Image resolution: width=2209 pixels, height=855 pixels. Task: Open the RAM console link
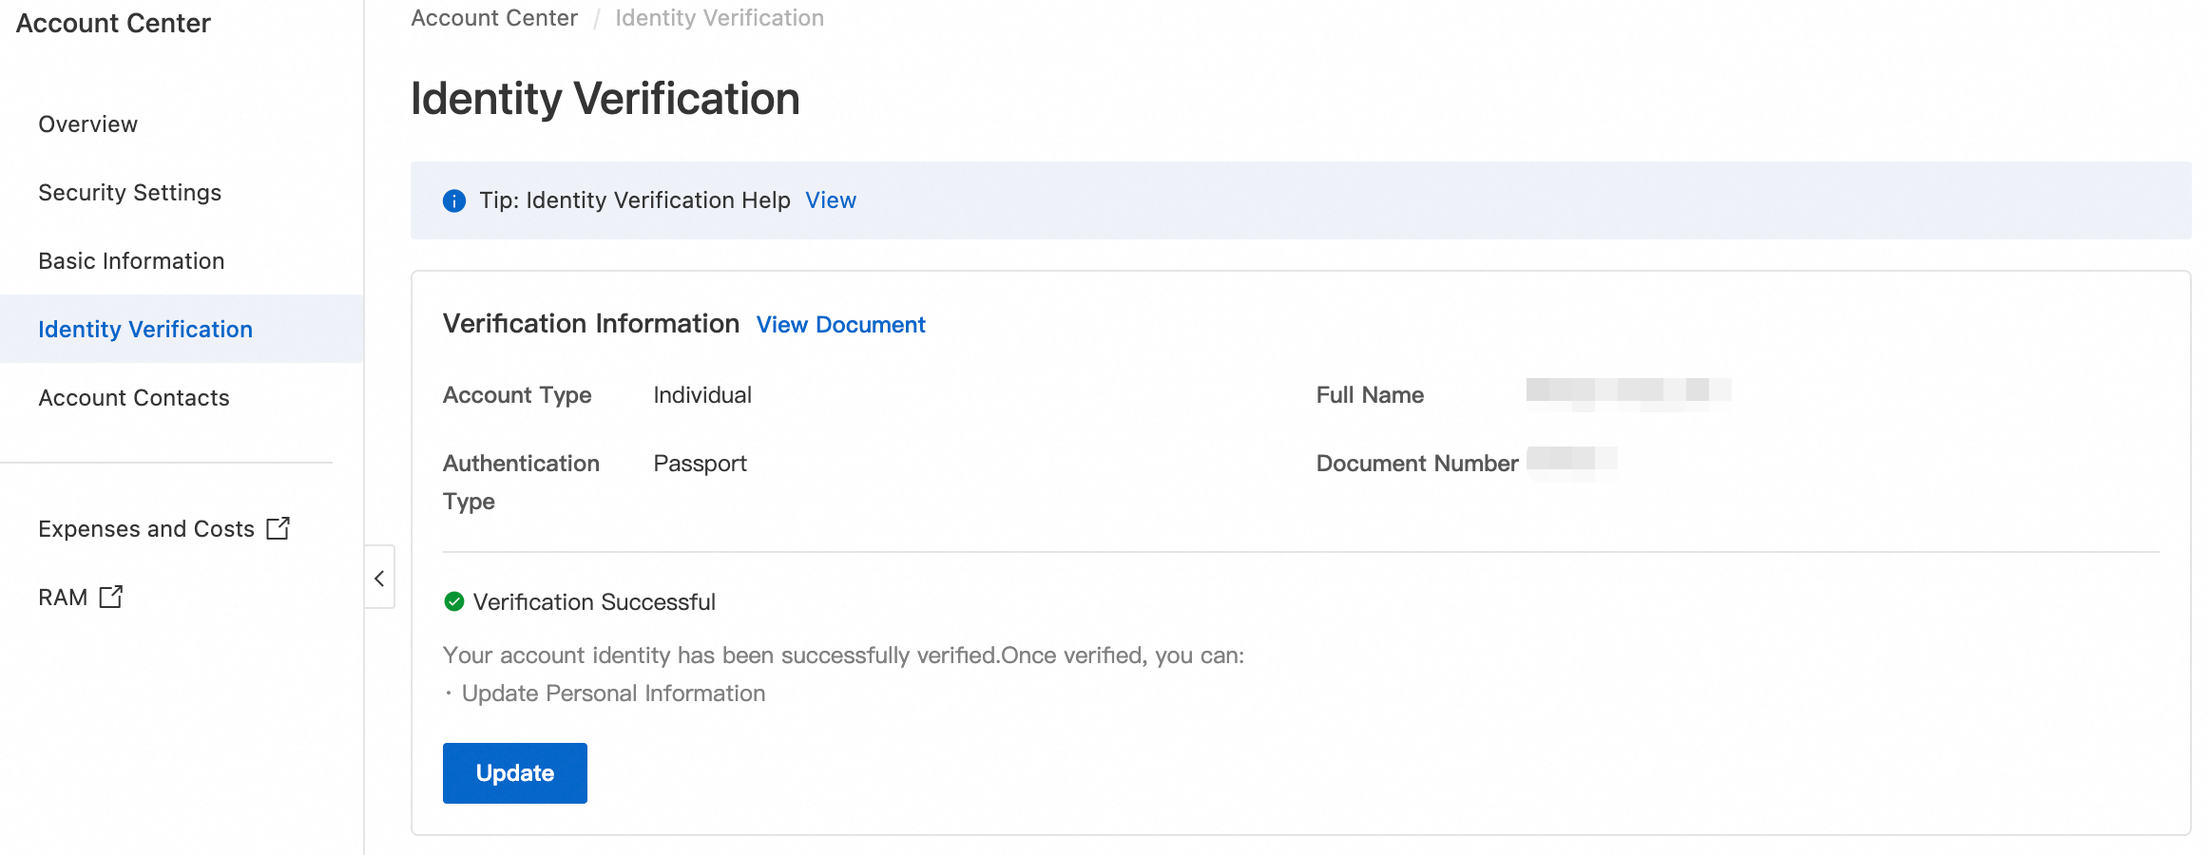[63, 598]
